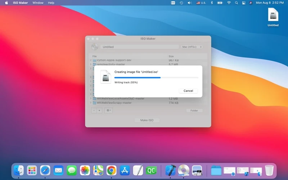
Task: Open Launchpad from the Dock
Action: (x=32, y=170)
